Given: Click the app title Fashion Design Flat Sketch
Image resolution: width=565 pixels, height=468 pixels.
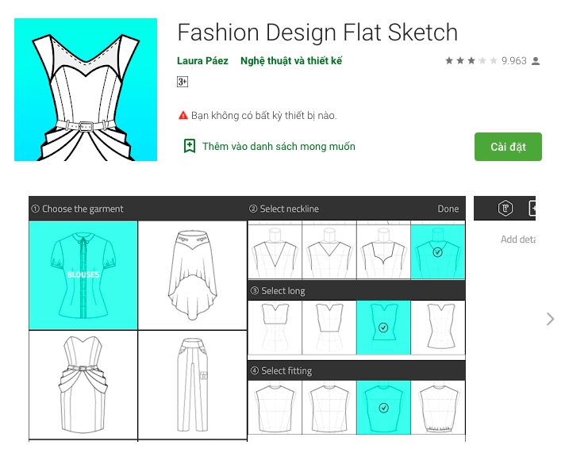Looking at the screenshot, I should (x=317, y=33).
